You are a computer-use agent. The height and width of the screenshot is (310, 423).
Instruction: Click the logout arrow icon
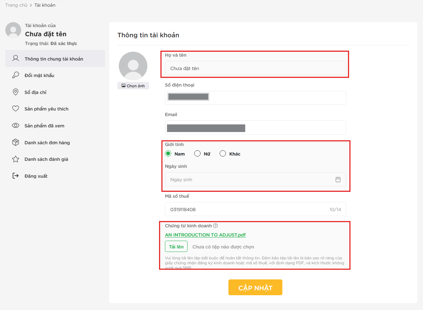[x=16, y=176]
